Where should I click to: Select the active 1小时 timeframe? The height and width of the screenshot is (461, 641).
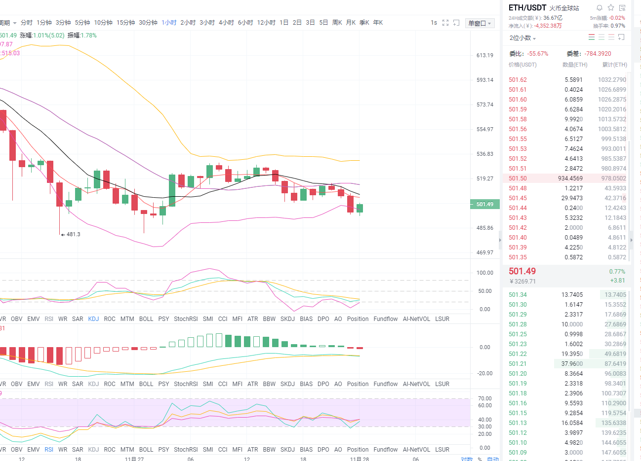click(169, 23)
